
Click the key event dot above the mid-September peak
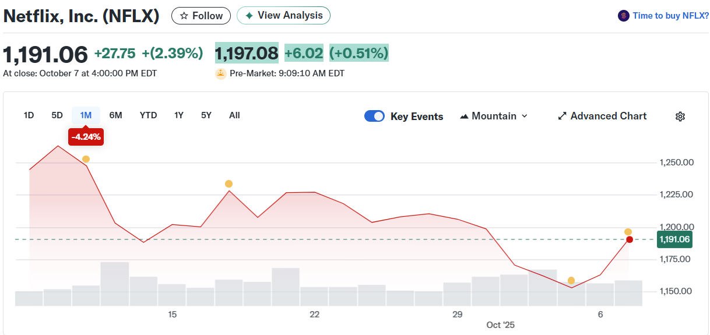[x=229, y=184]
